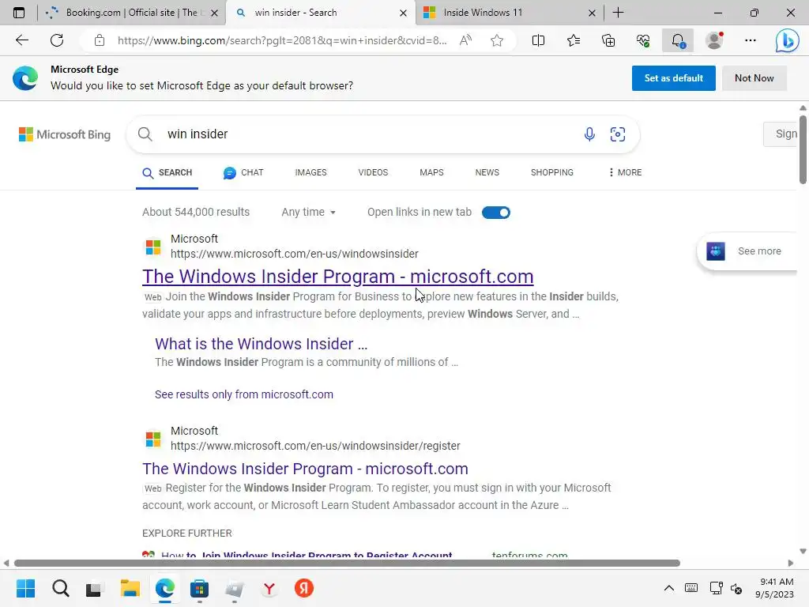
Task: Add page to favorites star icon
Action: (497, 40)
